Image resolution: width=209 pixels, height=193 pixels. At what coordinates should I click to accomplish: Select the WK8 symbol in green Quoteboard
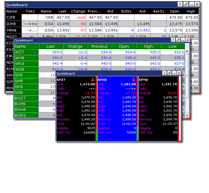tap(26, 63)
